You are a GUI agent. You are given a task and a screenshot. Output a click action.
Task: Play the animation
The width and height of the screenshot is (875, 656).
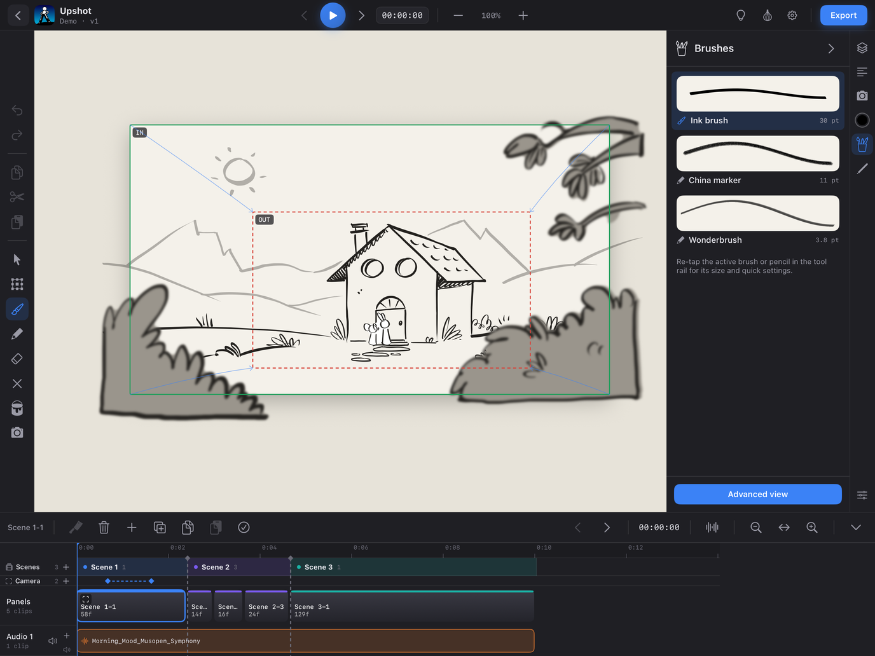333,15
